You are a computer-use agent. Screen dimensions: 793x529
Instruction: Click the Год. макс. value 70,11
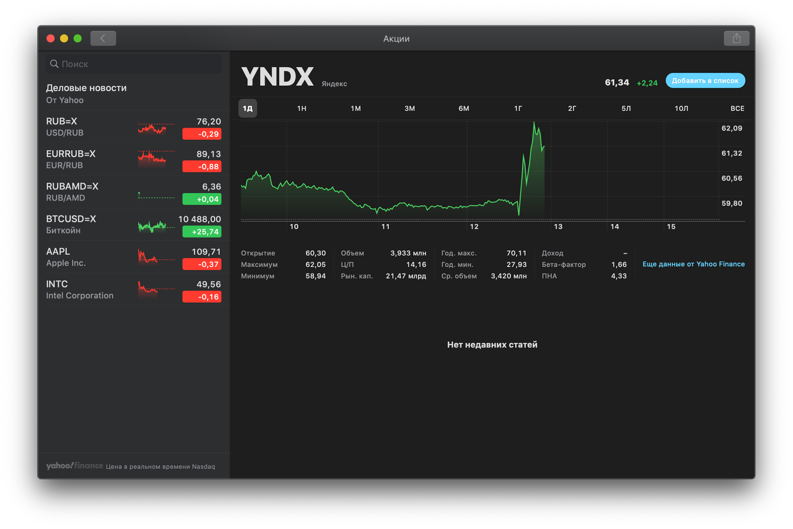(517, 253)
